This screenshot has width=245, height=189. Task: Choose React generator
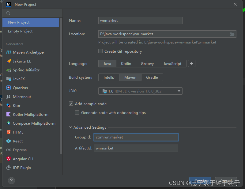tap(31, 141)
